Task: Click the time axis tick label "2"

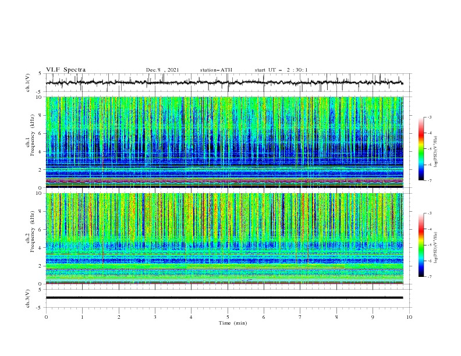Action: [x=119, y=317]
